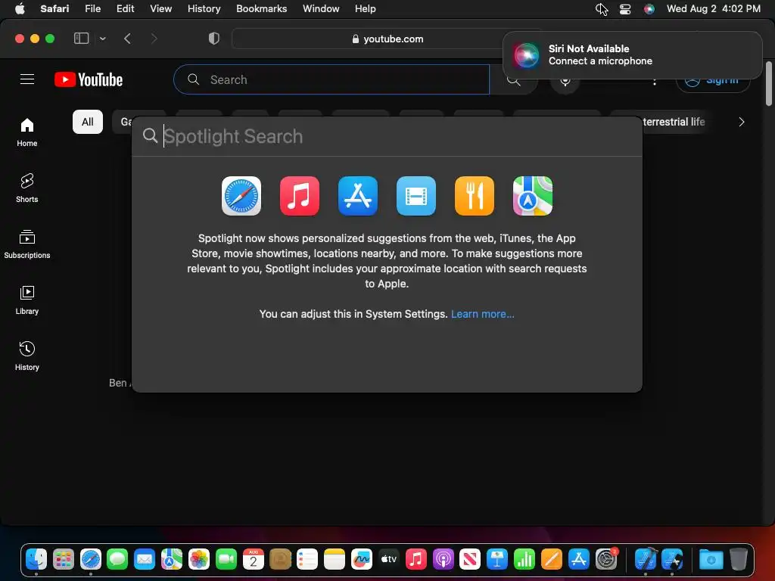Click the youtube.com address bar
Screen dimensions: 775x581
tap(388, 39)
